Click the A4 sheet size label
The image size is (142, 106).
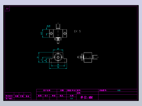(x=7, y=9)
